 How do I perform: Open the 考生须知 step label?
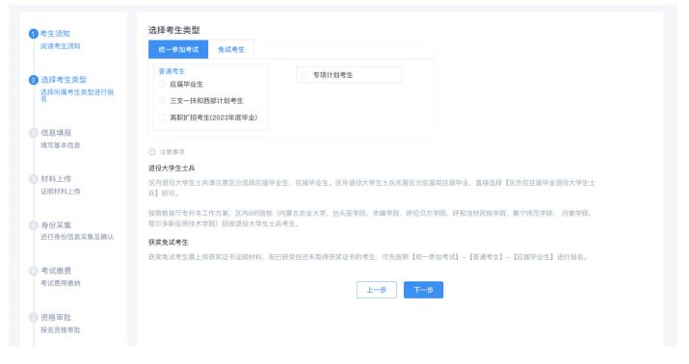[x=55, y=34]
